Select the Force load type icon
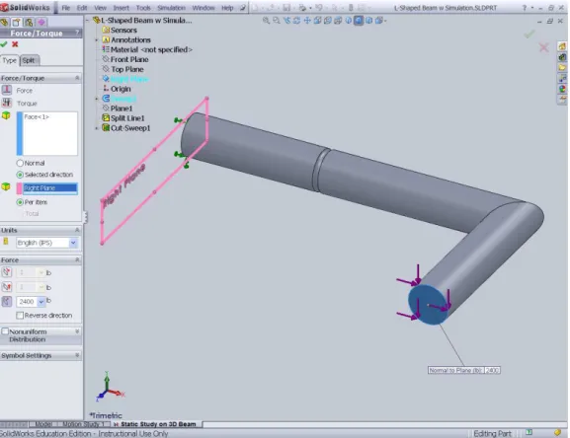 click(7, 90)
